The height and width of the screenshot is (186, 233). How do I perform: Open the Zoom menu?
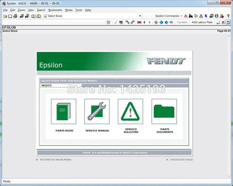click(21, 10)
